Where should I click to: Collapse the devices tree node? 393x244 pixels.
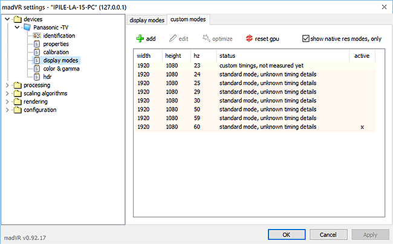7,19
